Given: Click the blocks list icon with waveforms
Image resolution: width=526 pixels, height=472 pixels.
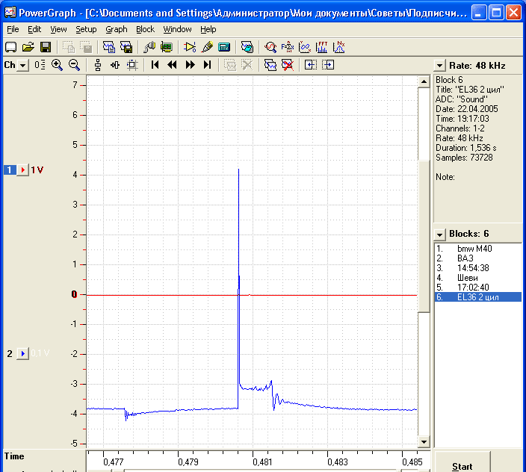Looking at the screenshot, I should point(270,65).
